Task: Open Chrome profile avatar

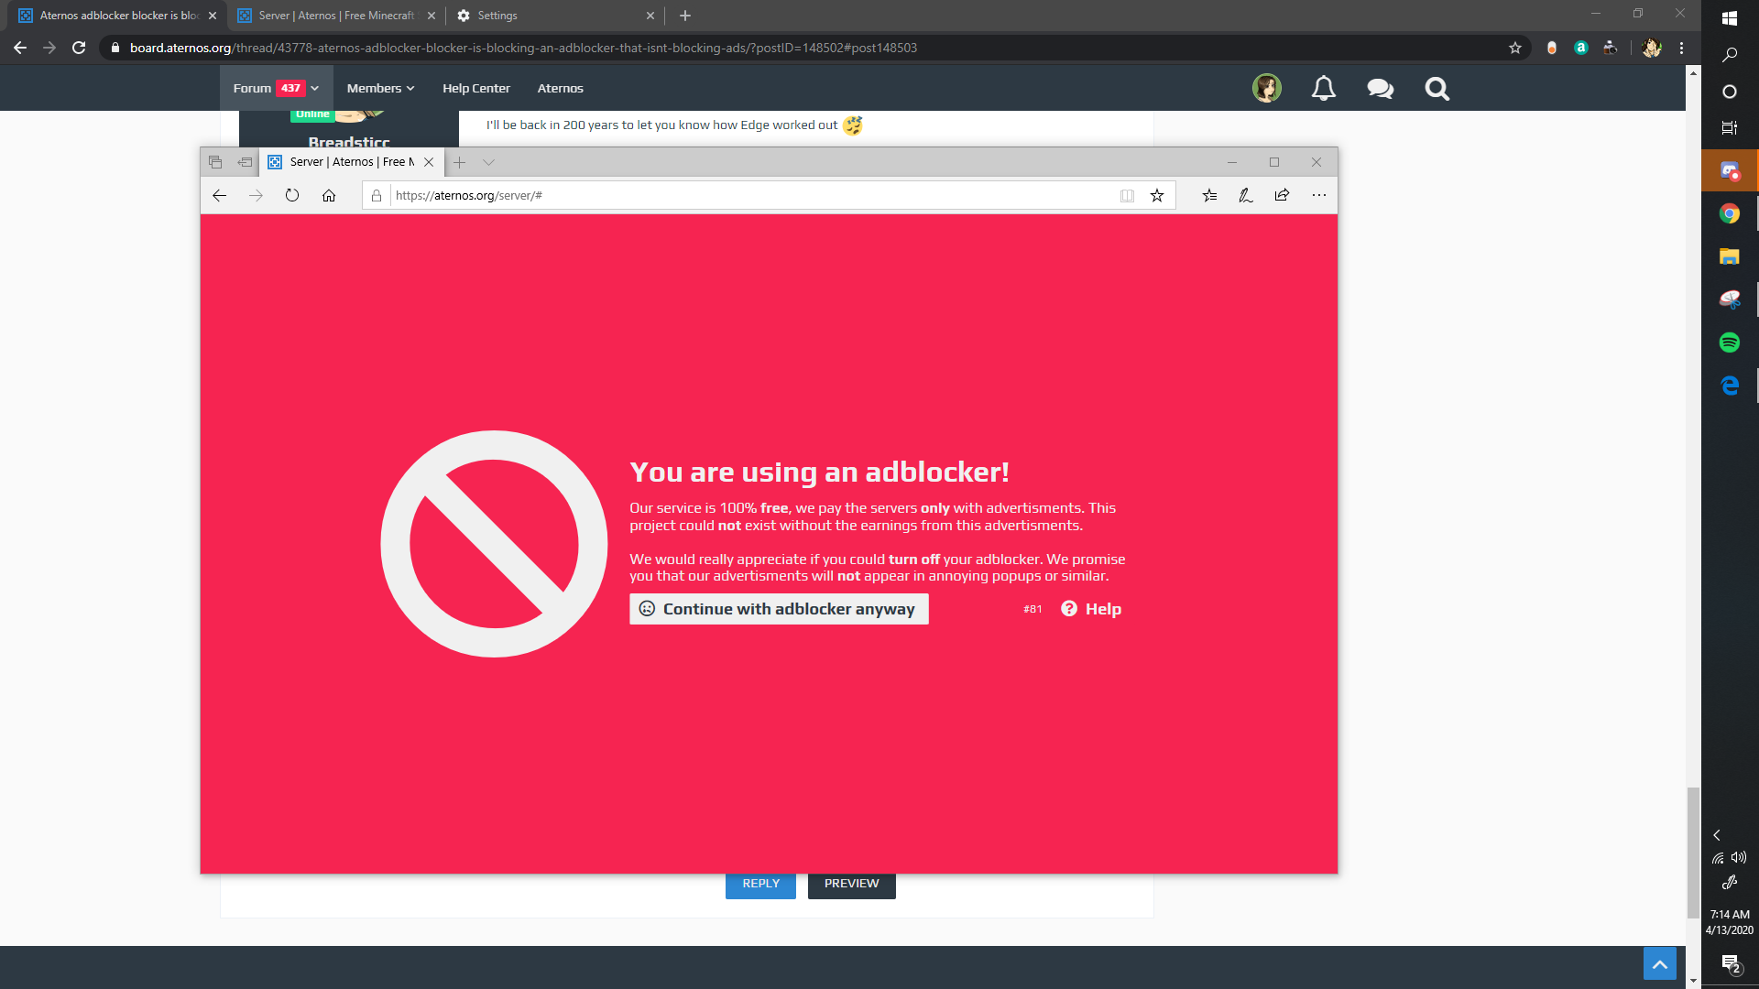Action: [1652, 48]
